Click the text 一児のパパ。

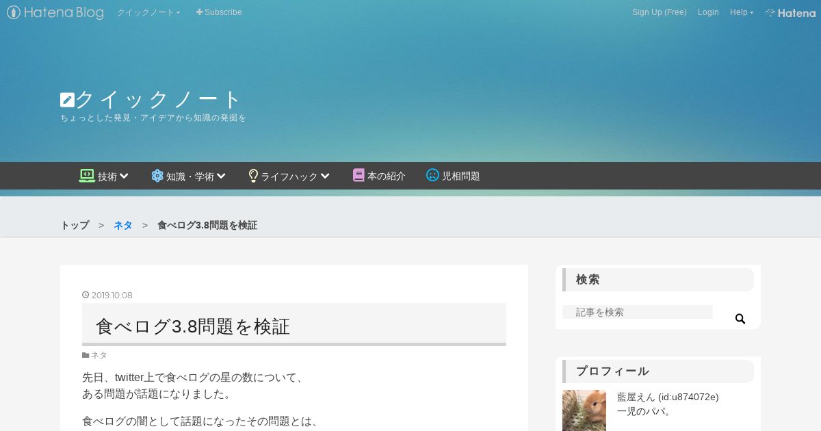(644, 411)
